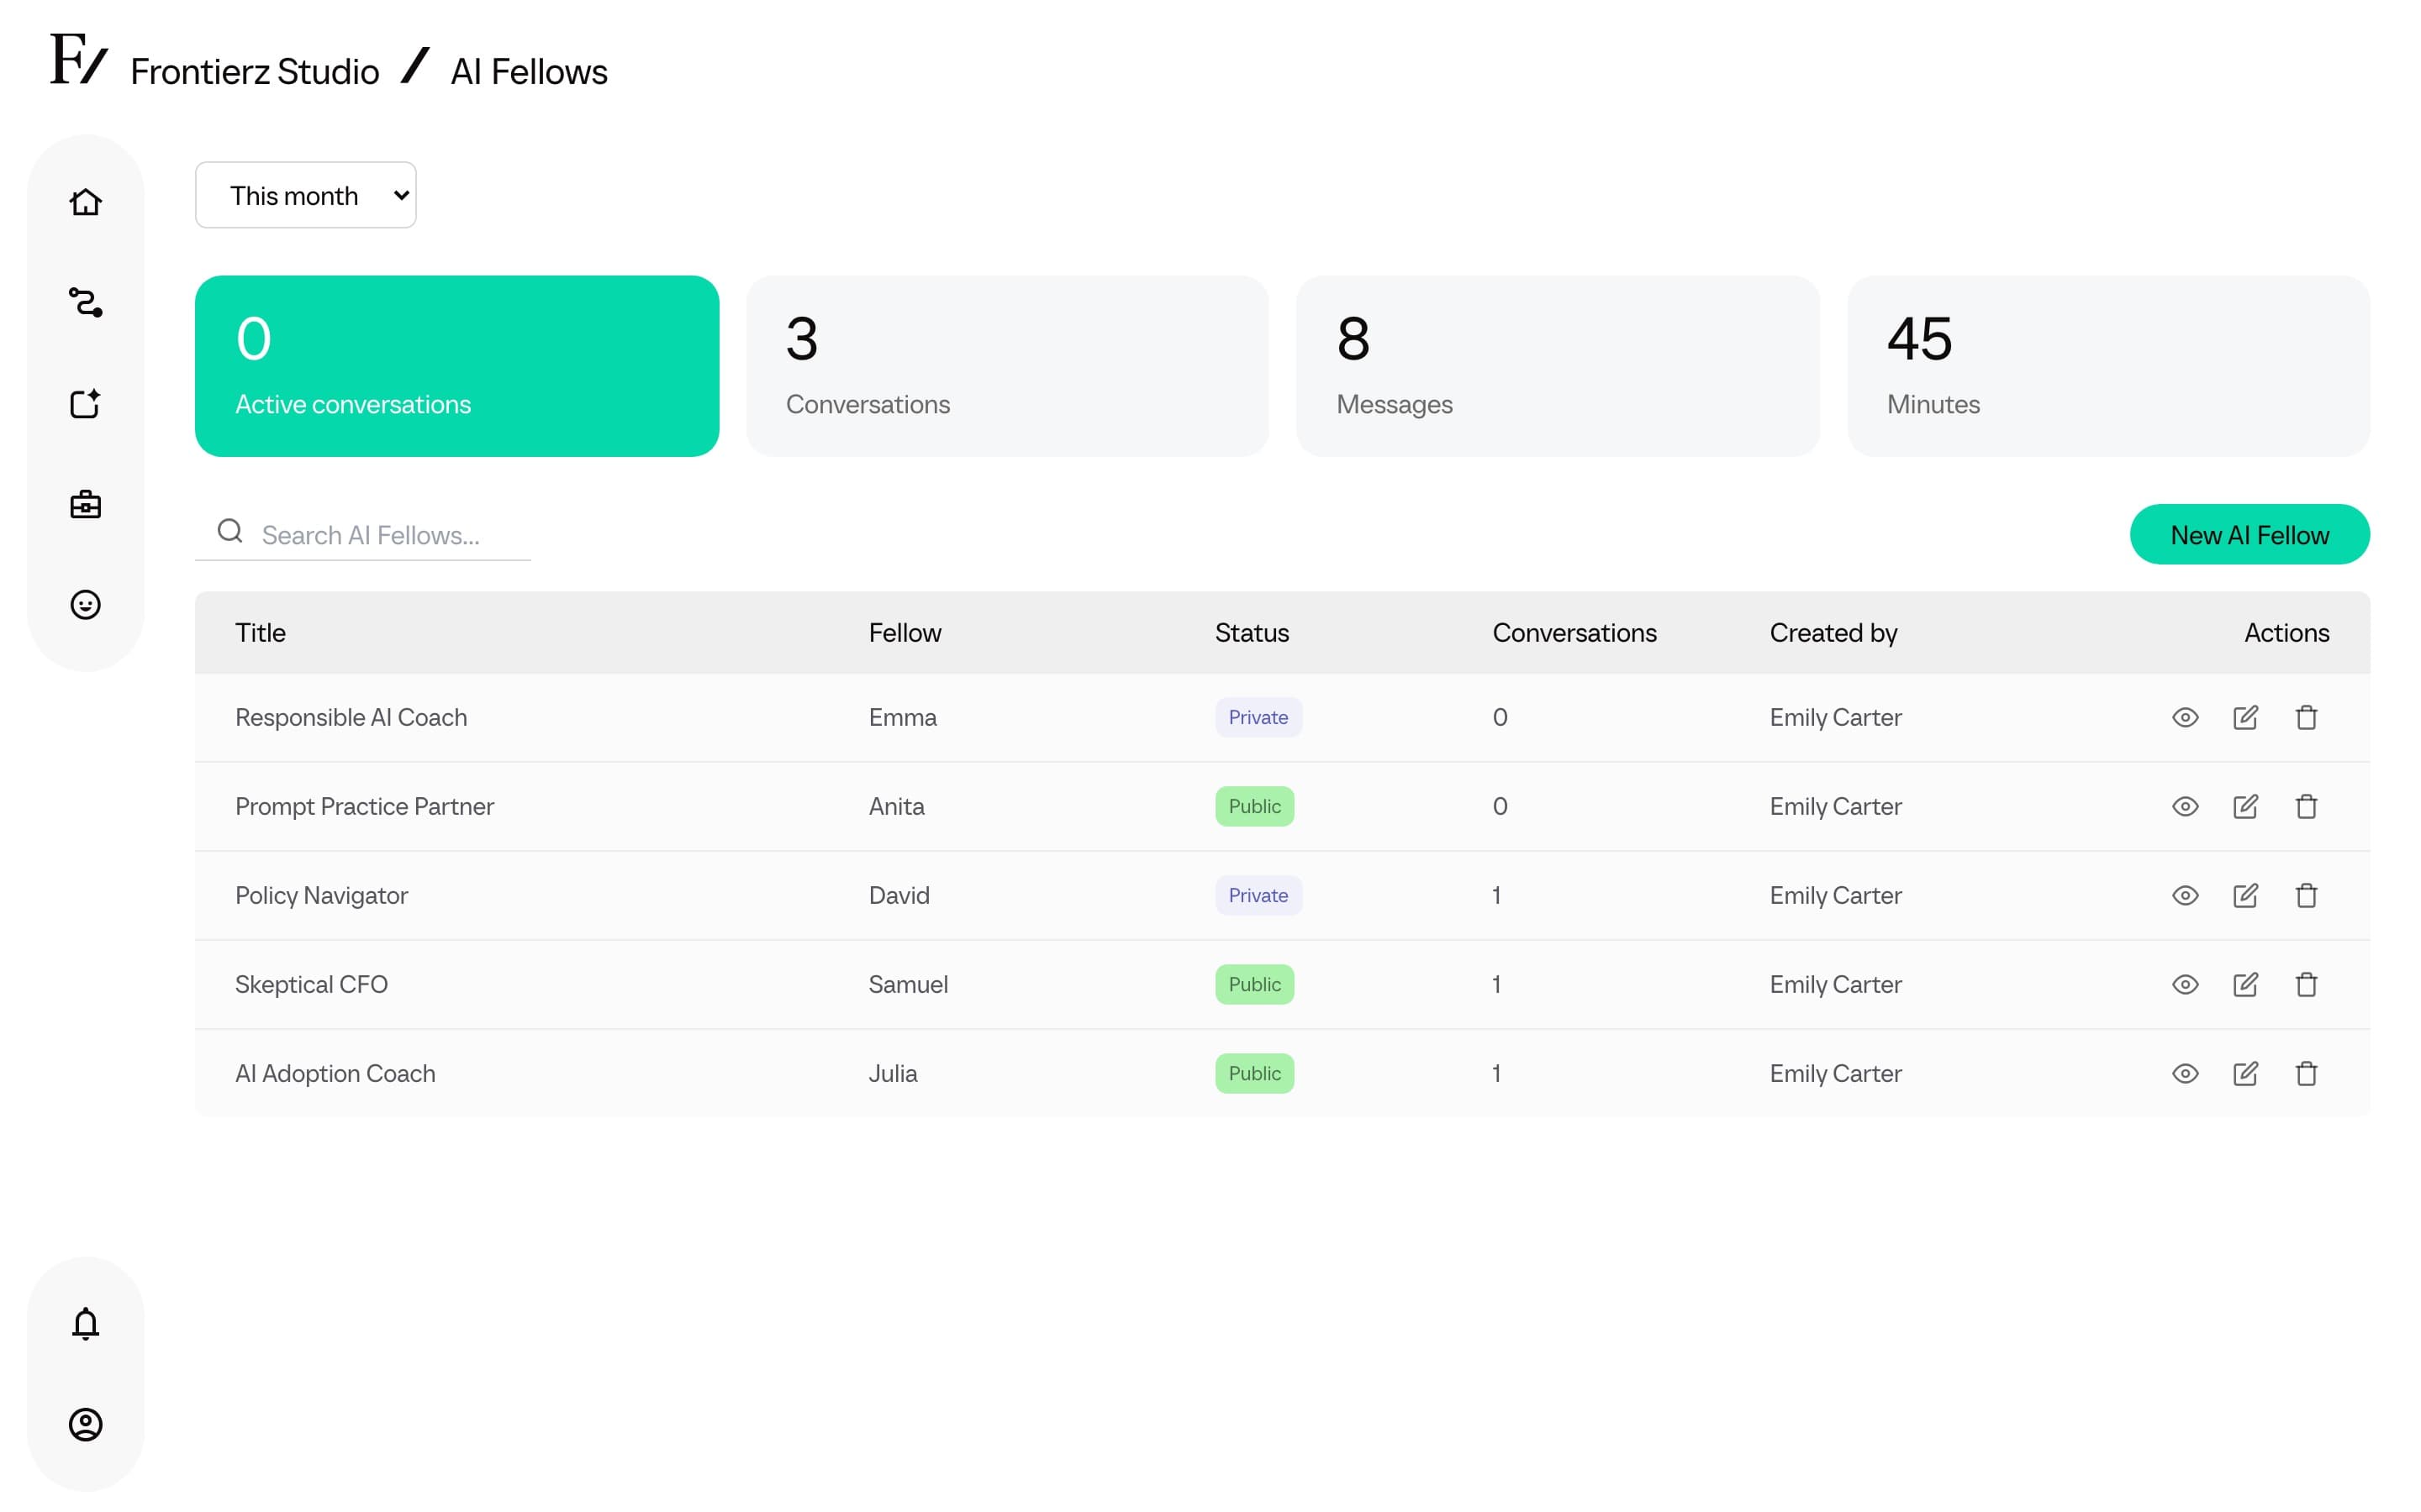Click Private badge for Responsible AI Coach
Screen dimensions: 2421x1512
coord(1258,717)
